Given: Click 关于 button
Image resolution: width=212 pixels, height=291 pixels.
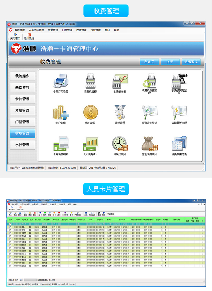Looking at the screenshot, I should 170,62.
